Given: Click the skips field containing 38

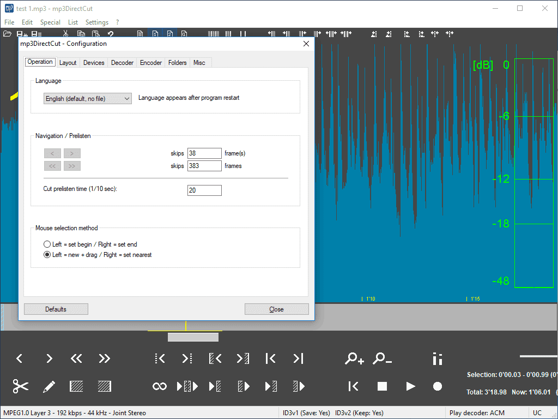Looking at the screenshot, I should point(205,153).
